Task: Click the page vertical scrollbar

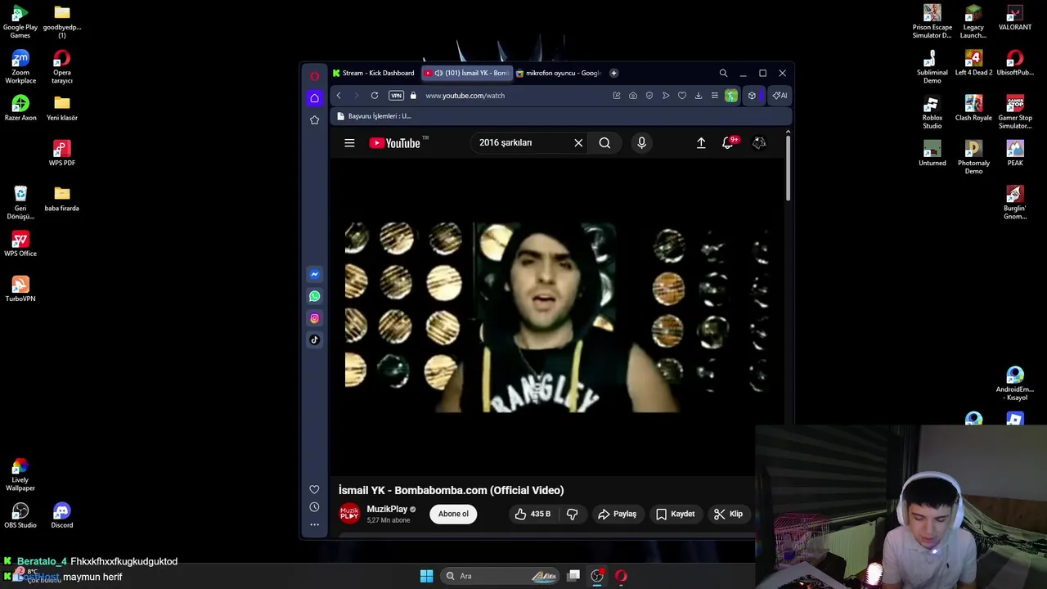Action: pyautogui.click(x=788, y=167)
